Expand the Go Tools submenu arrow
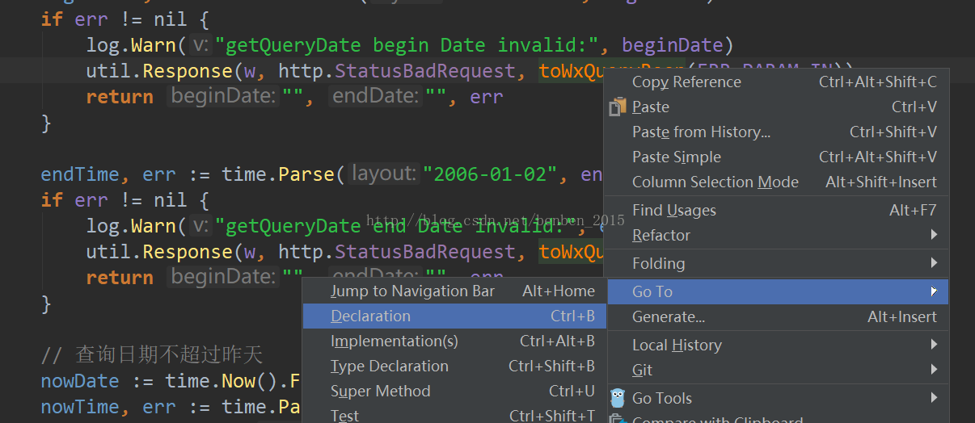975x423 pixels. pos(934,398)
